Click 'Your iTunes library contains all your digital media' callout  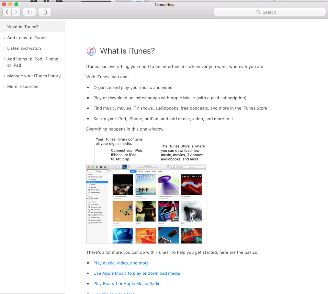(x=119, y=142)
